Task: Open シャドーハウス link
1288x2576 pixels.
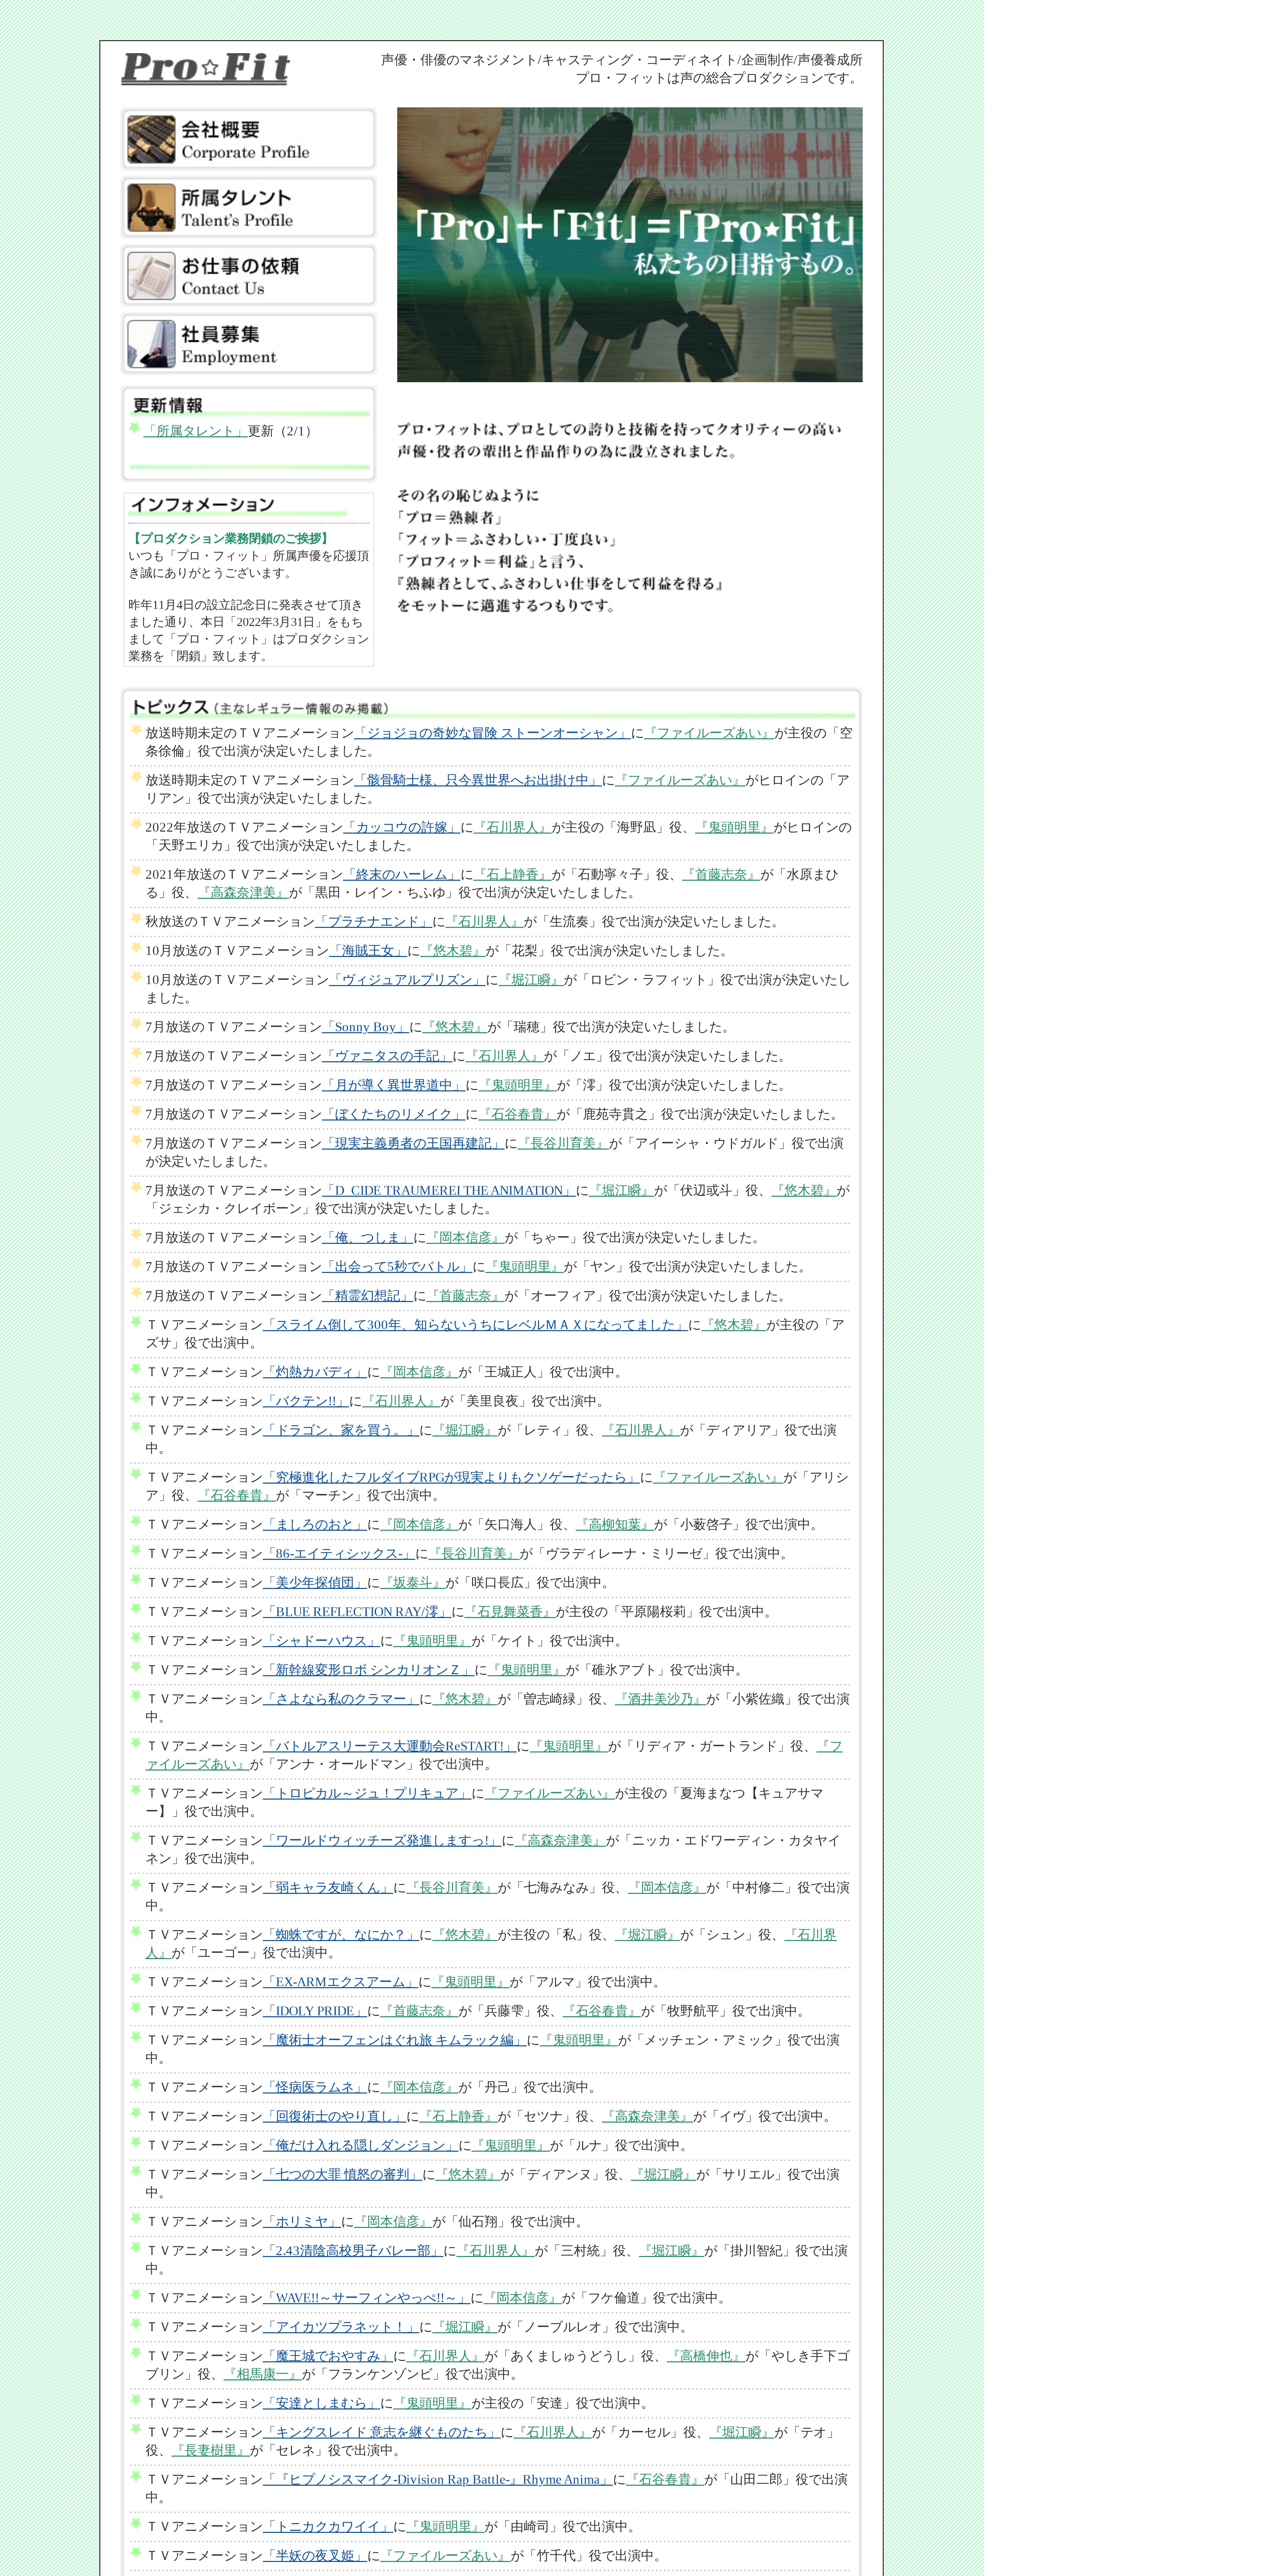Action: 321,1641
